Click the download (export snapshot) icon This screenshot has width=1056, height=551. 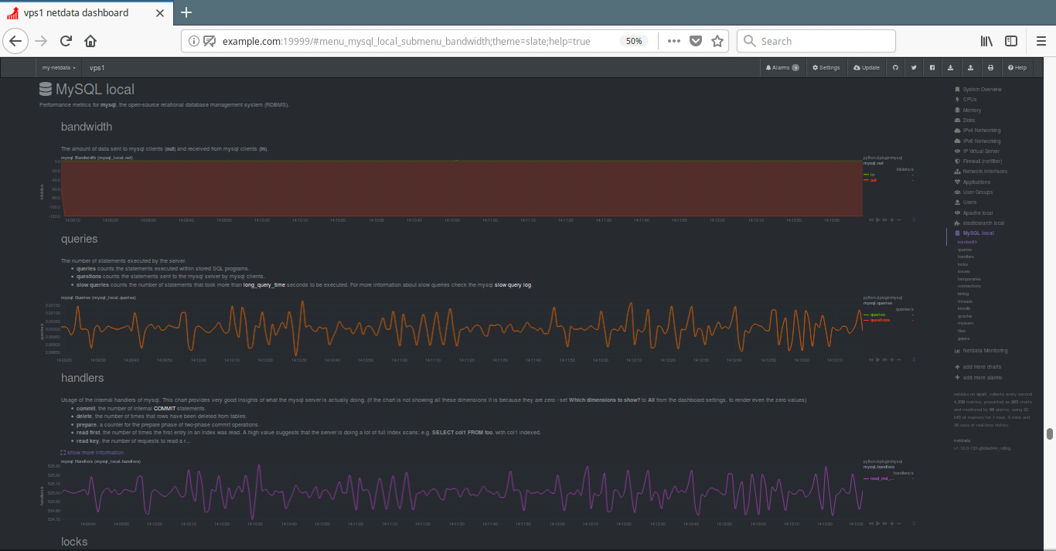[951, 68]
